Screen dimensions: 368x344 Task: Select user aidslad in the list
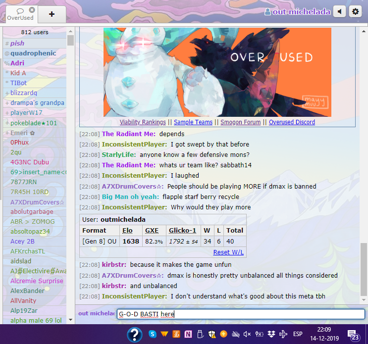click(x=35, y=261)
